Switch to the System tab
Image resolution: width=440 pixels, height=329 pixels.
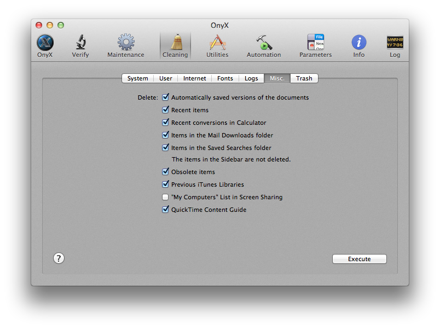point(137,78)
